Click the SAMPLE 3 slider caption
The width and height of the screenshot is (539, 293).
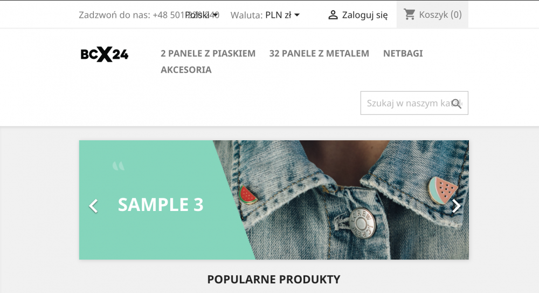pyautogui.click(x=161, y=205)
